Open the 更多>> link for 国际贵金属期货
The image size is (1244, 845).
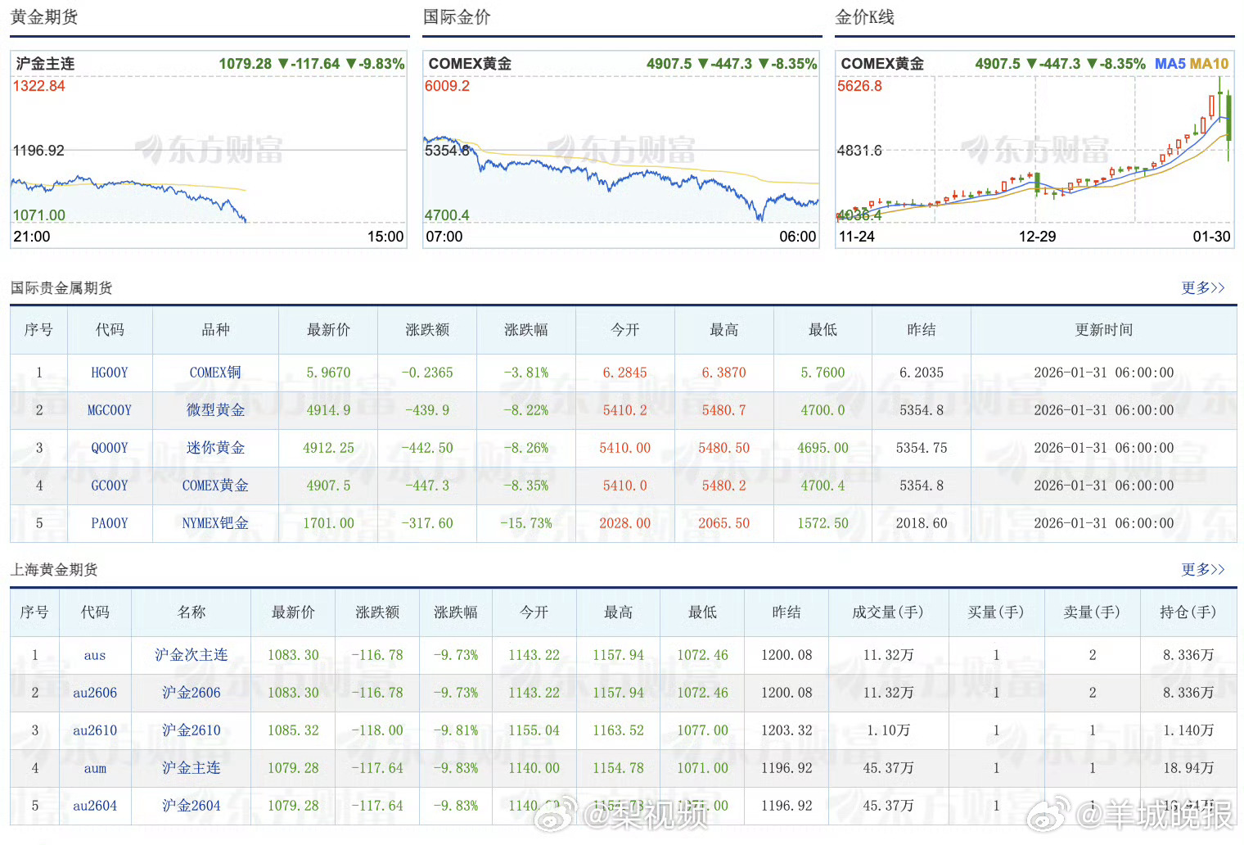pyautogui.click(x=1201, y=287)
